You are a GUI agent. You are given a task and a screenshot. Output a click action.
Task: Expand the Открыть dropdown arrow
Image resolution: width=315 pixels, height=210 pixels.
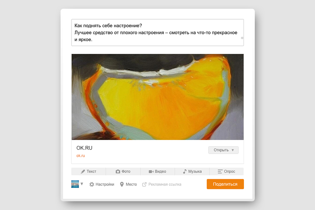tap(233, 150)
